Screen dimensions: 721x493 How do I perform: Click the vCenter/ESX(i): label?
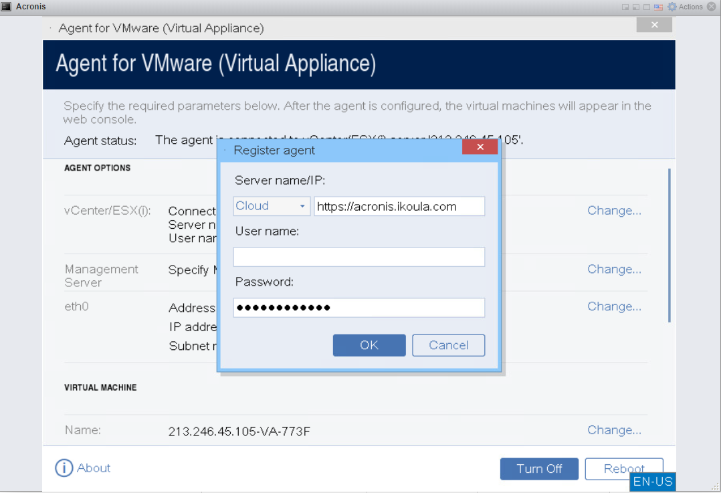[108, 211]
